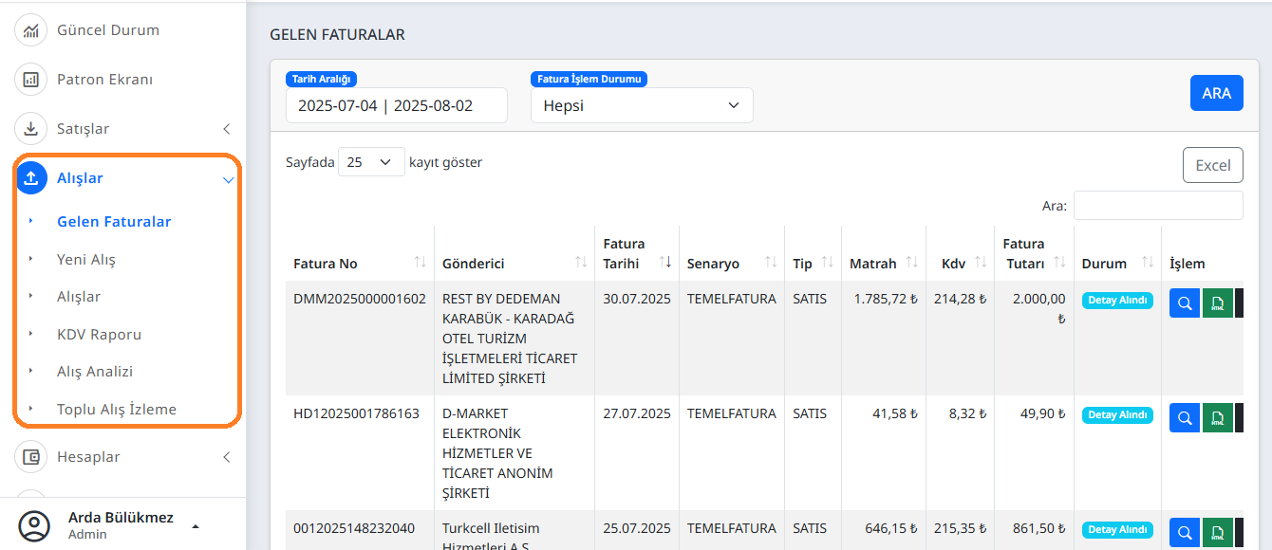Open the page size dropdown showing 25
The image size is (1272, 550).
[x=370, y=161]
